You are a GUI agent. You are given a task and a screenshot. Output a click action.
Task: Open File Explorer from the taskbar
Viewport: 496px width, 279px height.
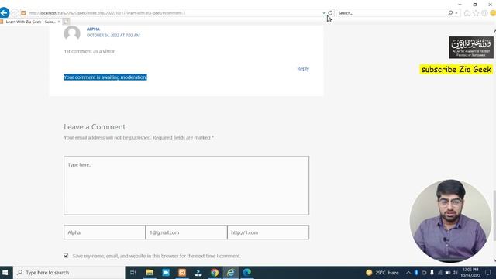coord(150,272)
